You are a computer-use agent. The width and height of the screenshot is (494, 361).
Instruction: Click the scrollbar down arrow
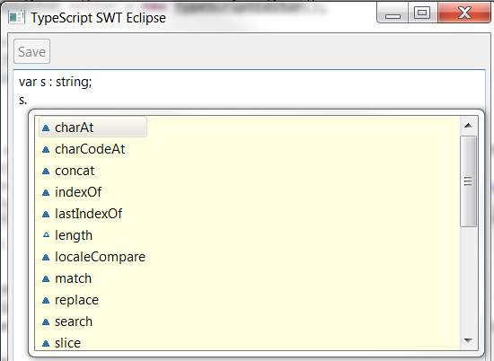click(468, 340)
